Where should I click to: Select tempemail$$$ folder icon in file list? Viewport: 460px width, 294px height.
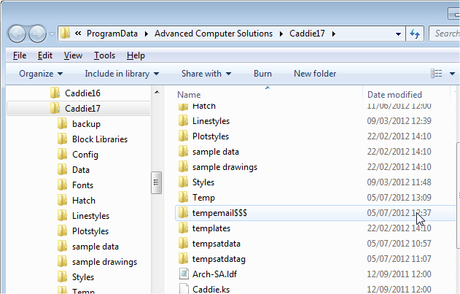(184, 212)
